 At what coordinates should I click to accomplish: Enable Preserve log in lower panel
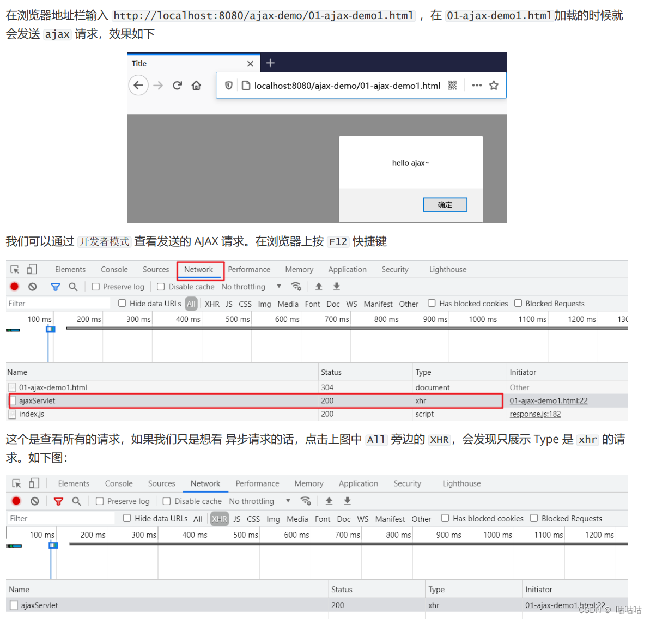pos(100,501)
